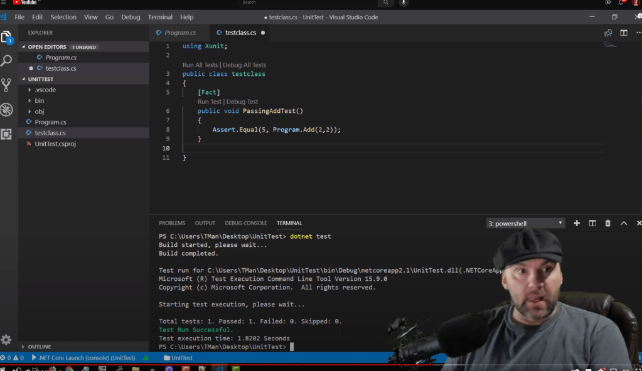Maximize the panel with the up chevron
Image resolution: width=642 pixels, height=371 pixels.
point(624,223)
